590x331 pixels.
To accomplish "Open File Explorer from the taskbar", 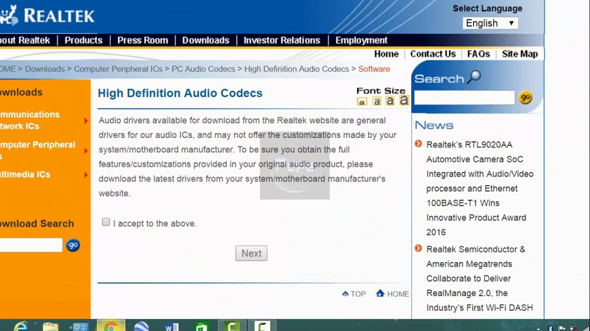I will click(x=51, y=326).
